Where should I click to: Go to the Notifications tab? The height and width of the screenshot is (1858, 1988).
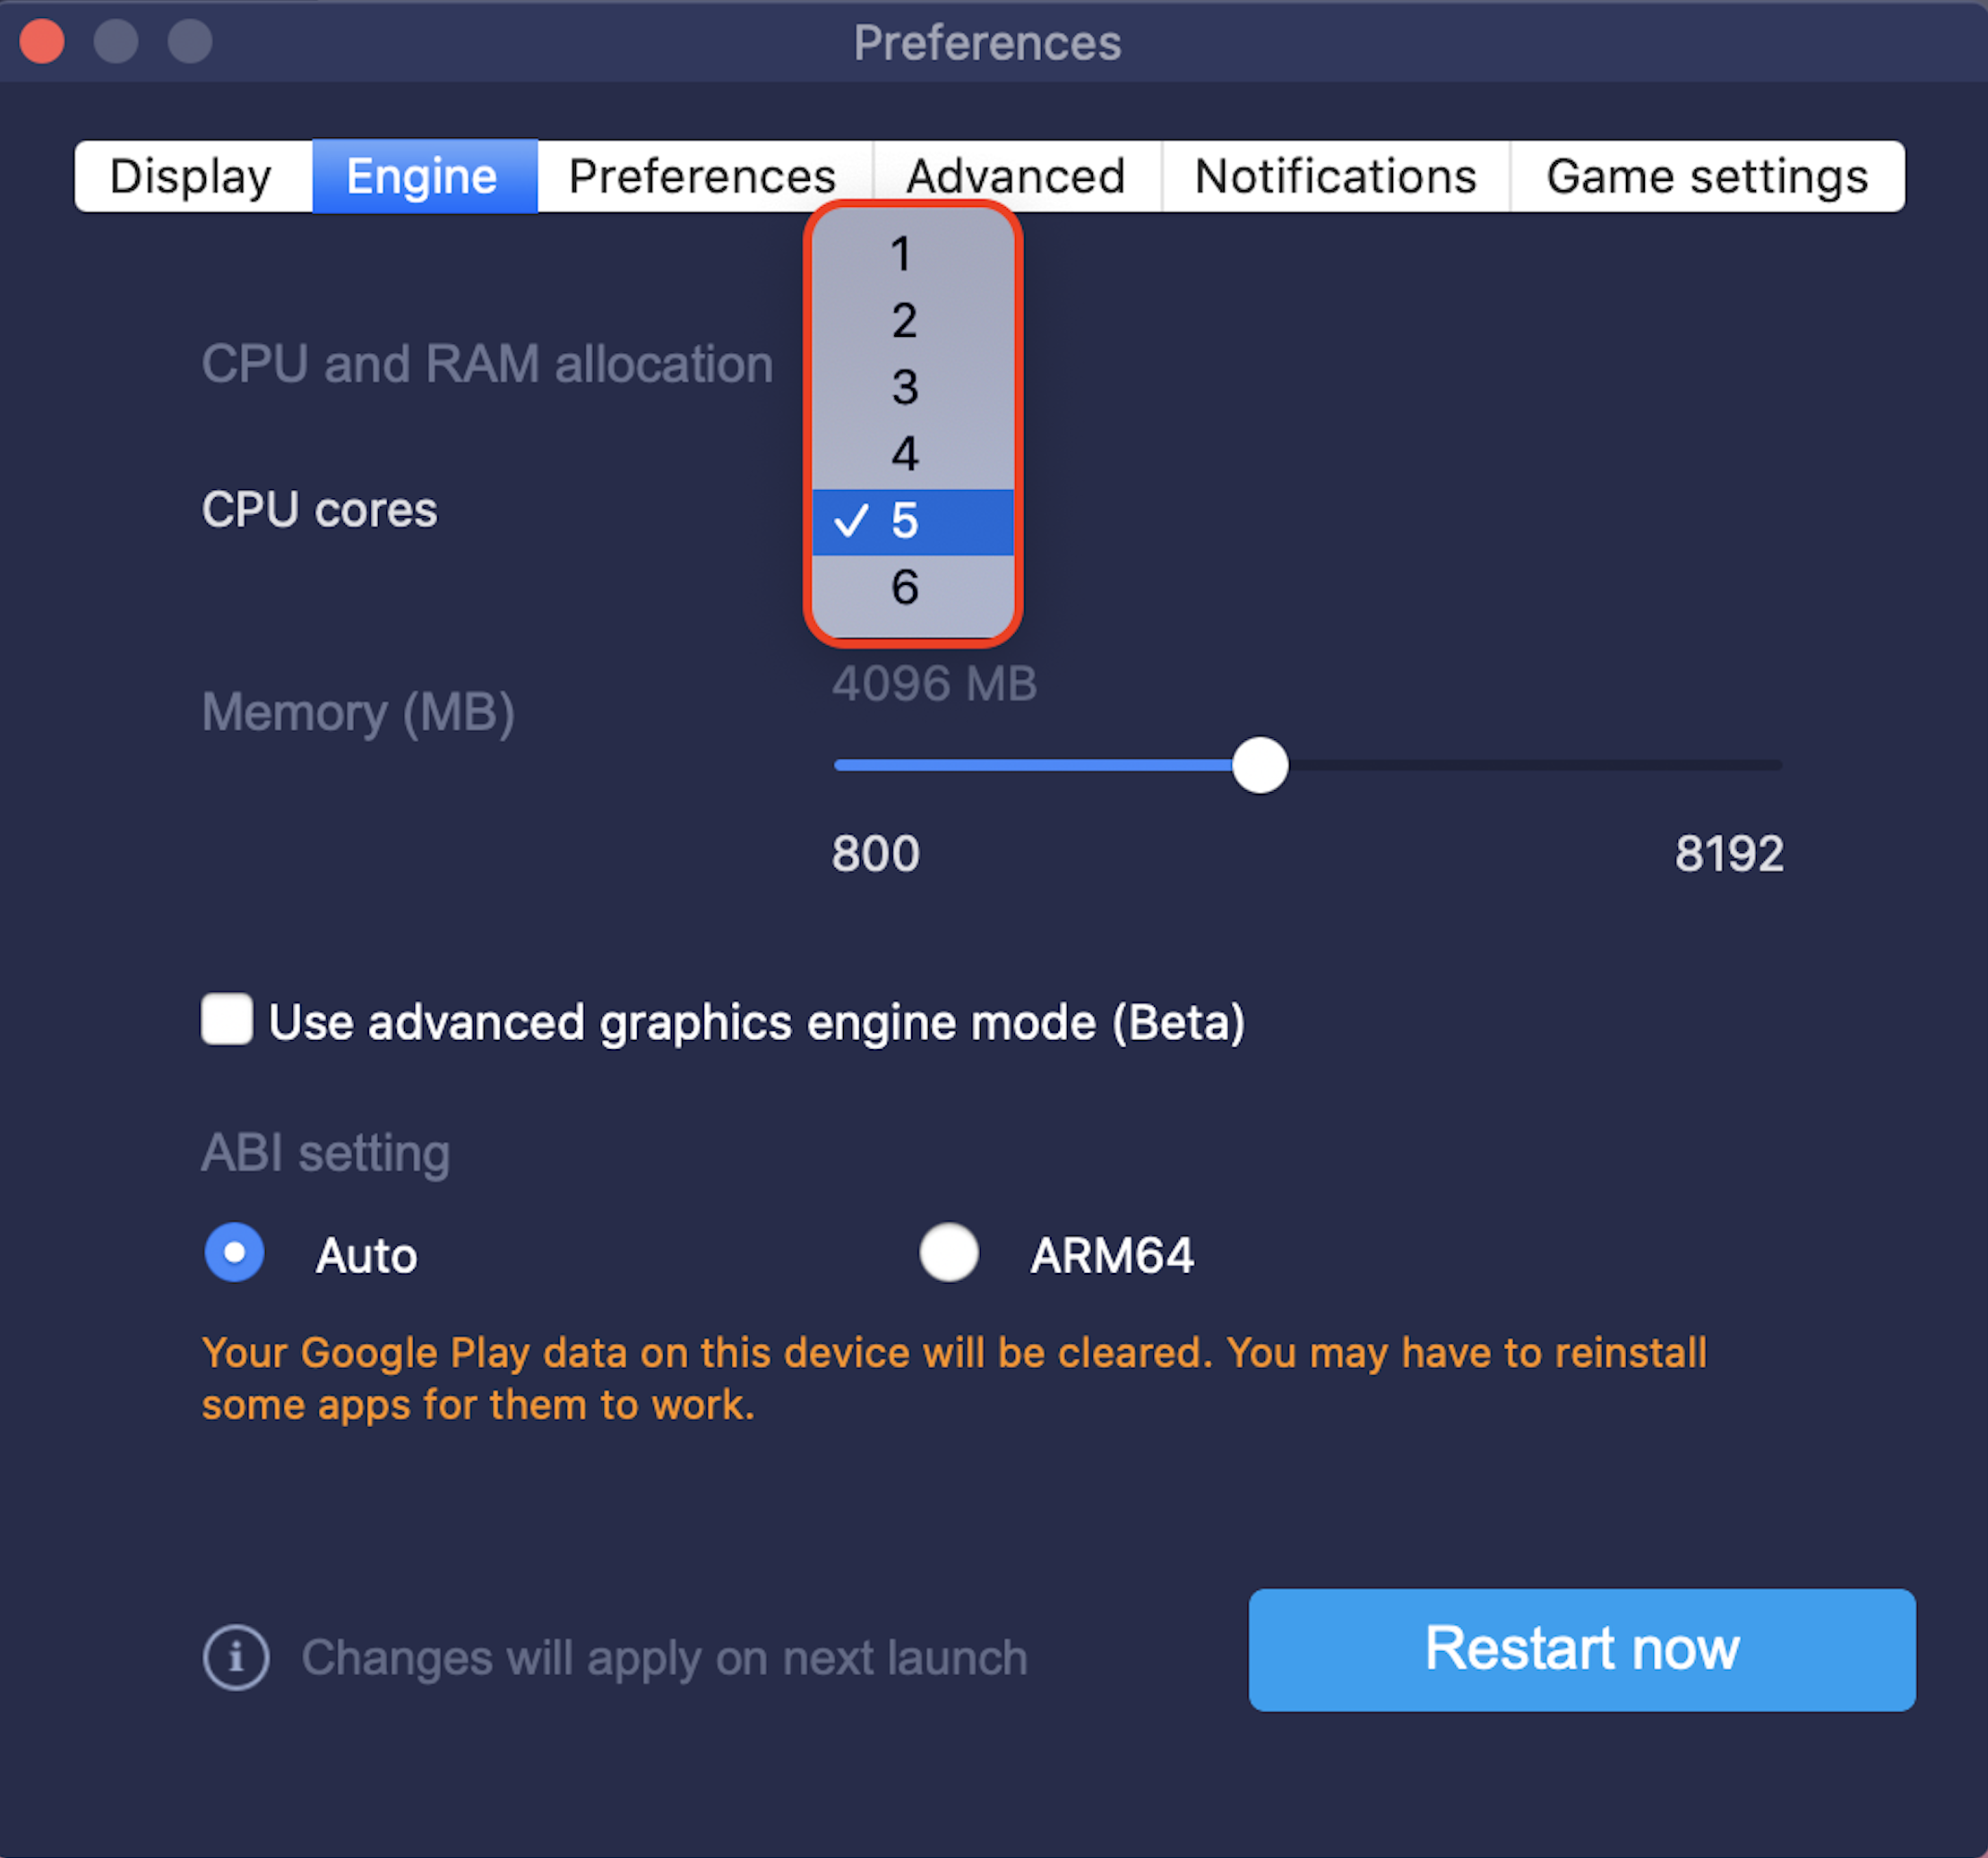(1336, 176)
